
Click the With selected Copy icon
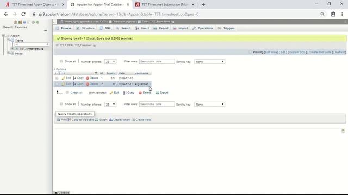[125, 93]
